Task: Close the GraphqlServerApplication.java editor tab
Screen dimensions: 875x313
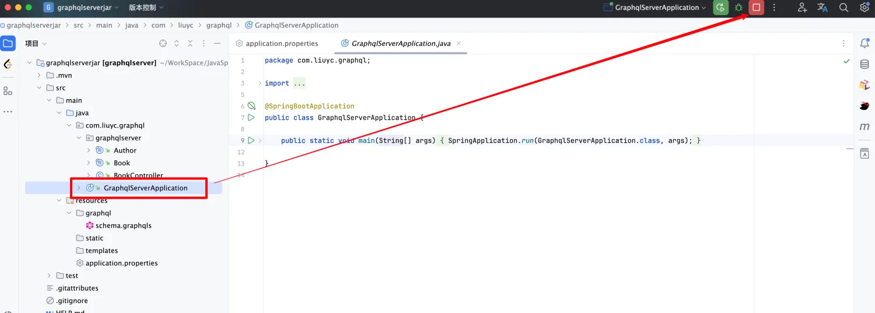Action: click(x=459, y=43)
